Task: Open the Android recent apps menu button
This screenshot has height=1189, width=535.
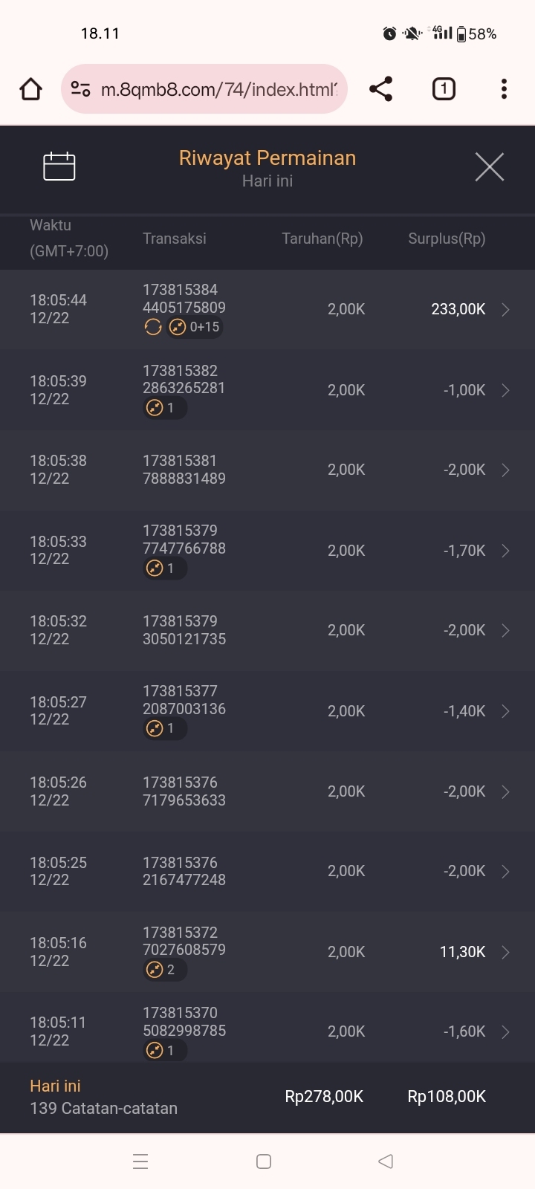Action: [140, 1162]
